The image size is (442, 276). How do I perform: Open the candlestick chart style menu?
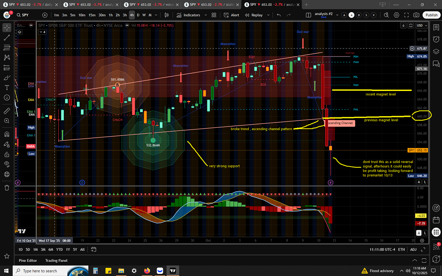coord(167,15)
